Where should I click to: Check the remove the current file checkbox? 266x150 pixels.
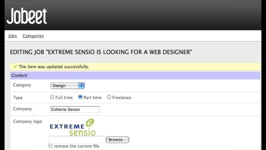pos(50,146)
